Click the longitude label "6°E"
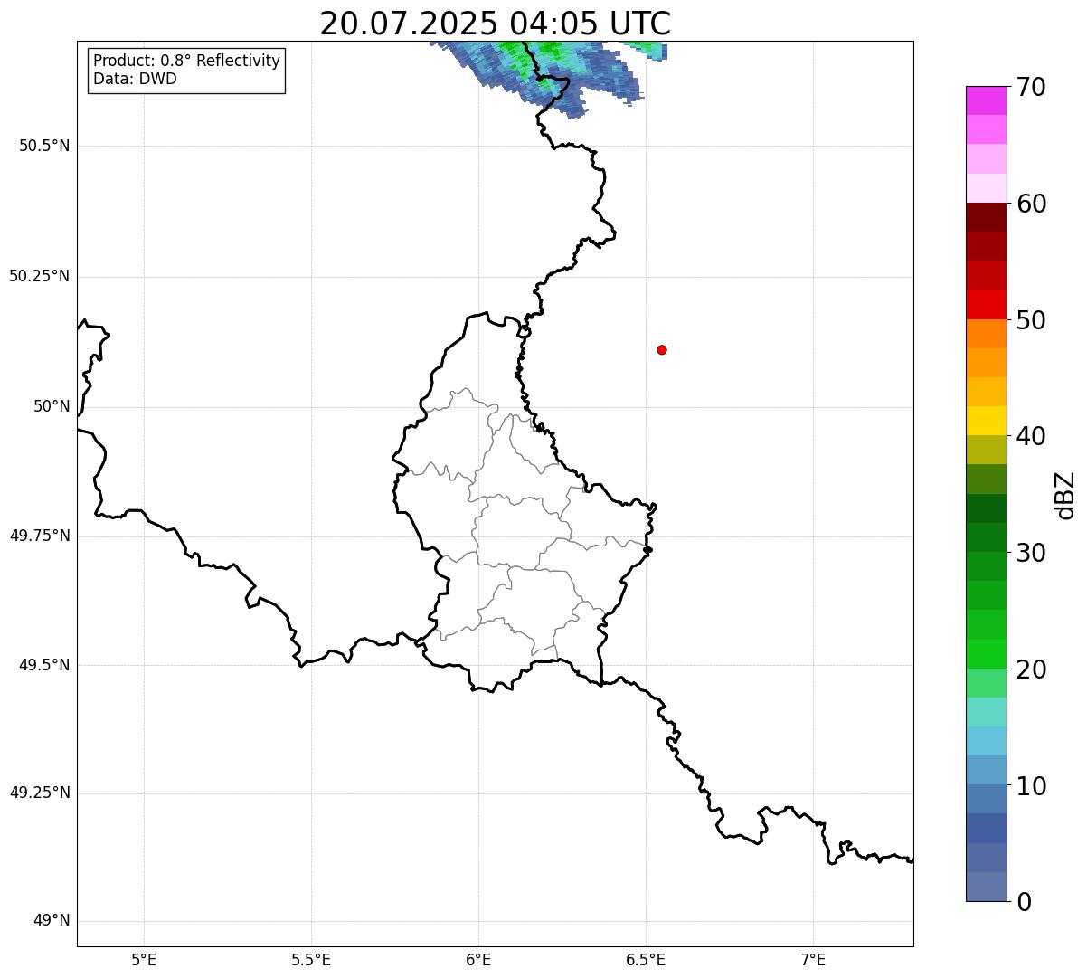The height and width of the screenshot is (978, 1087). [x=479, y=959]
